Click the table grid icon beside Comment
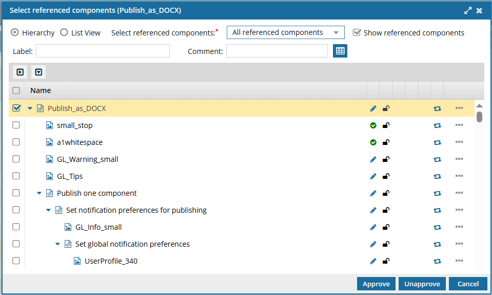Screen dimensions: 492x295 (340, 51)
